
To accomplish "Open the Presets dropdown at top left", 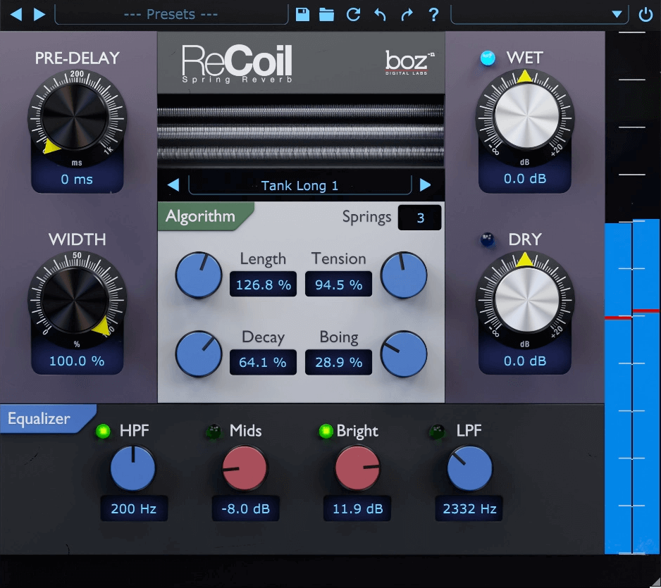I will coord(169,13).
